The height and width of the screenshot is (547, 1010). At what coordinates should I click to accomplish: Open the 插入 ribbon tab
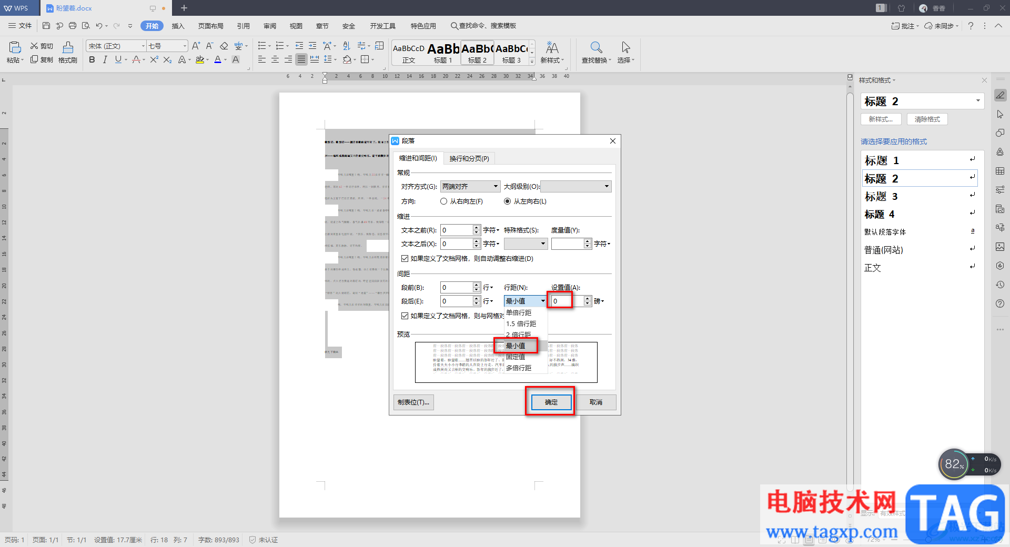pos(178,26)
